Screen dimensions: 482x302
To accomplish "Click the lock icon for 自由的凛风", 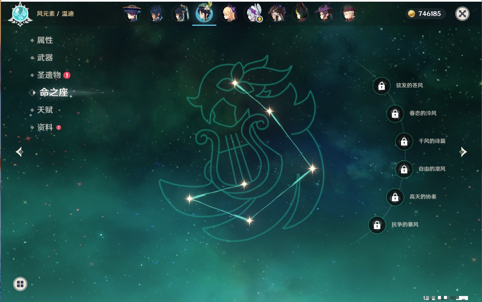I will 404,170.
